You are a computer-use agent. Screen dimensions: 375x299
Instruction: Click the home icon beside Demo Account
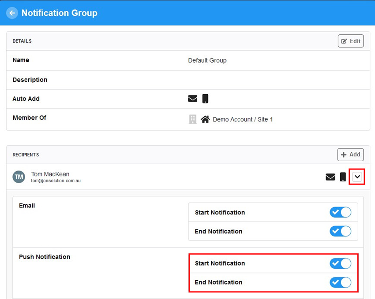tap(205, 119)
